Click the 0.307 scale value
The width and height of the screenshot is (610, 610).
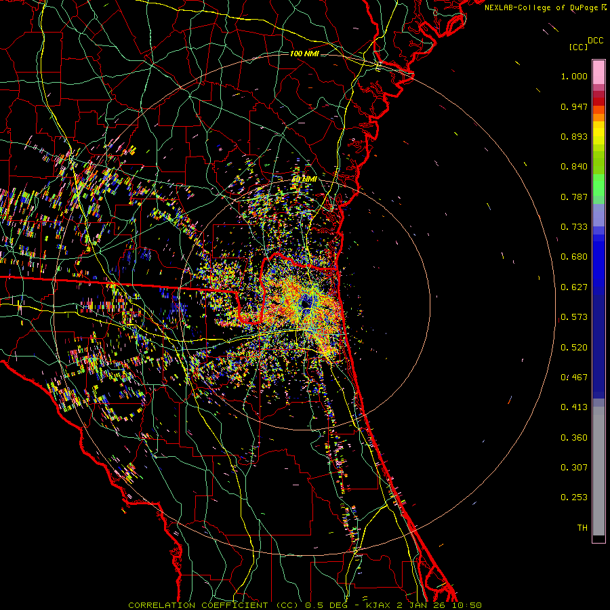pos(574,468)
